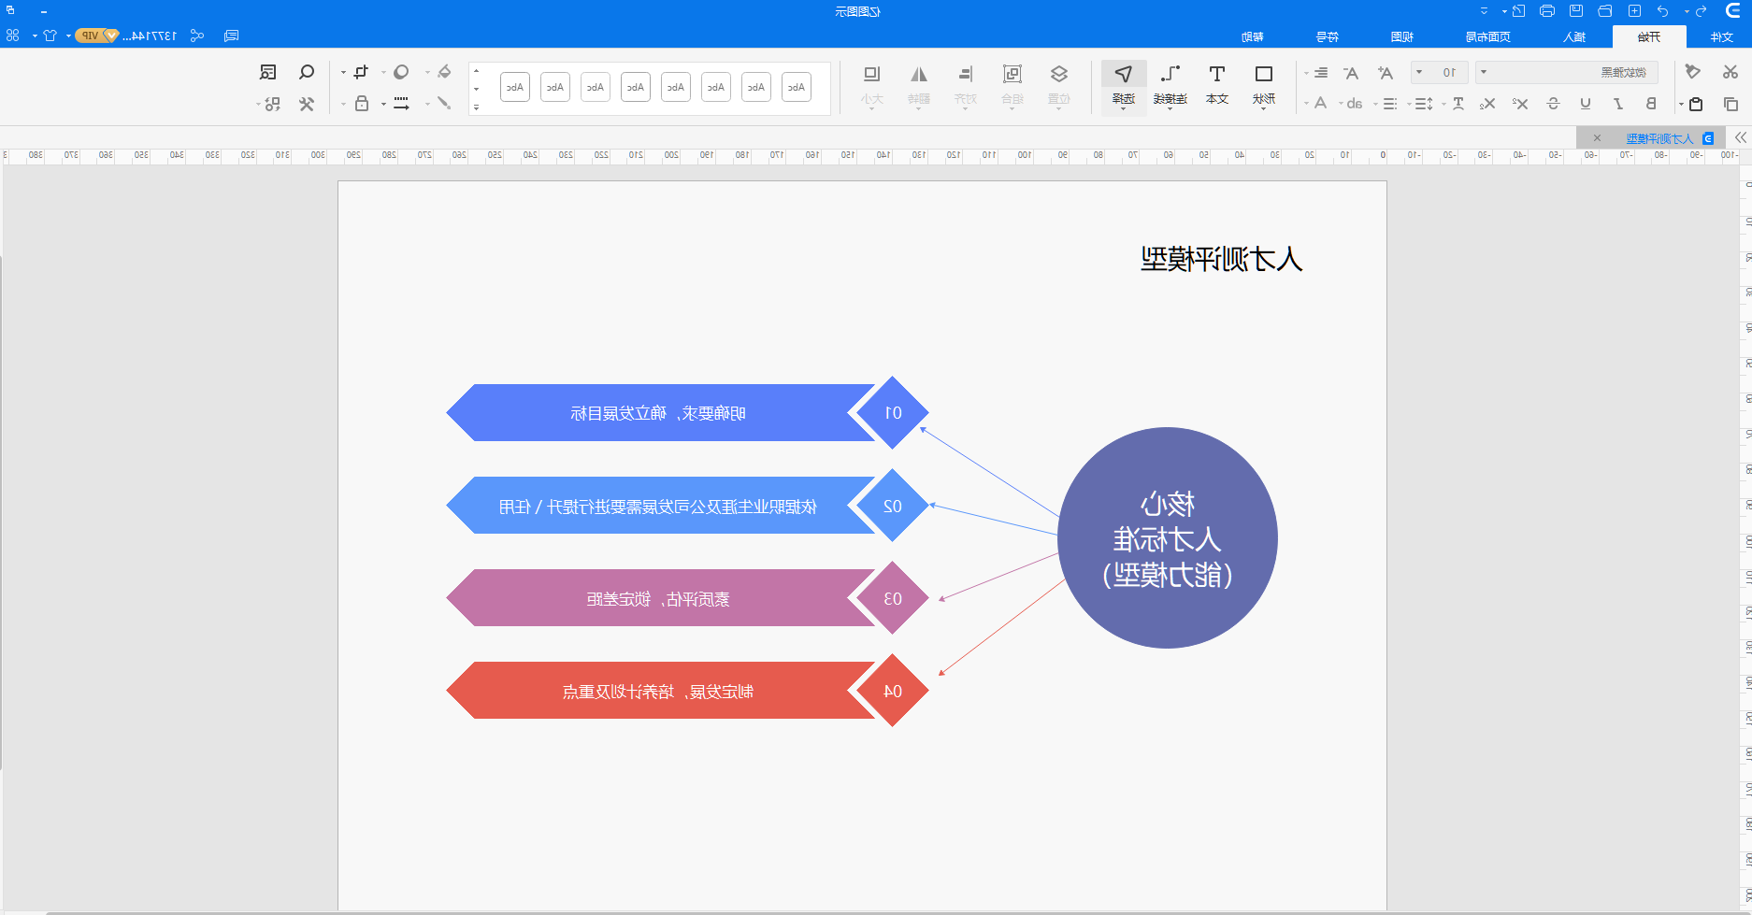This screenshot has width=1752, height=915.
Task: Open the fill color dropdown arrow
Action: [x=428, y=72]
